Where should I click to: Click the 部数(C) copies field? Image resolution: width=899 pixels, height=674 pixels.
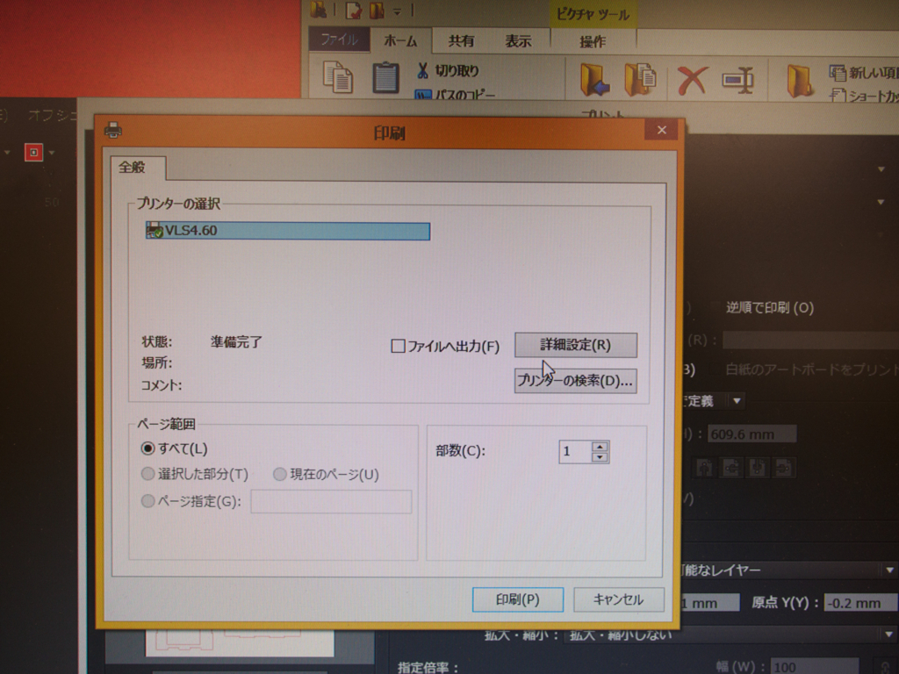point(575,452)
